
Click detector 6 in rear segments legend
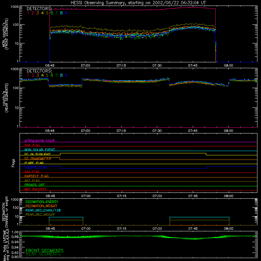click(52, 75)
